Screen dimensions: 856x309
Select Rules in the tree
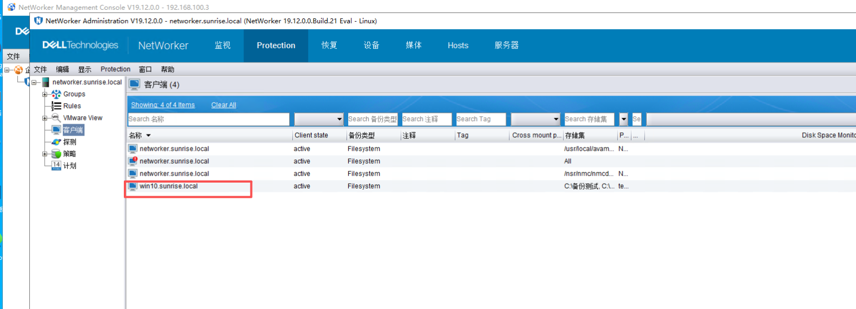(x=72, y=106)
